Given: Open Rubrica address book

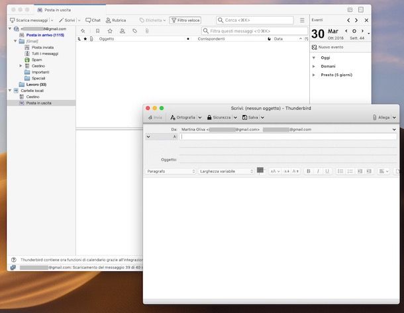Looking at the screenshot, I should point(116,20).
